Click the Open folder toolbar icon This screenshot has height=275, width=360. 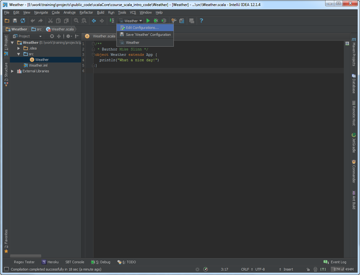tap(7, 21)
